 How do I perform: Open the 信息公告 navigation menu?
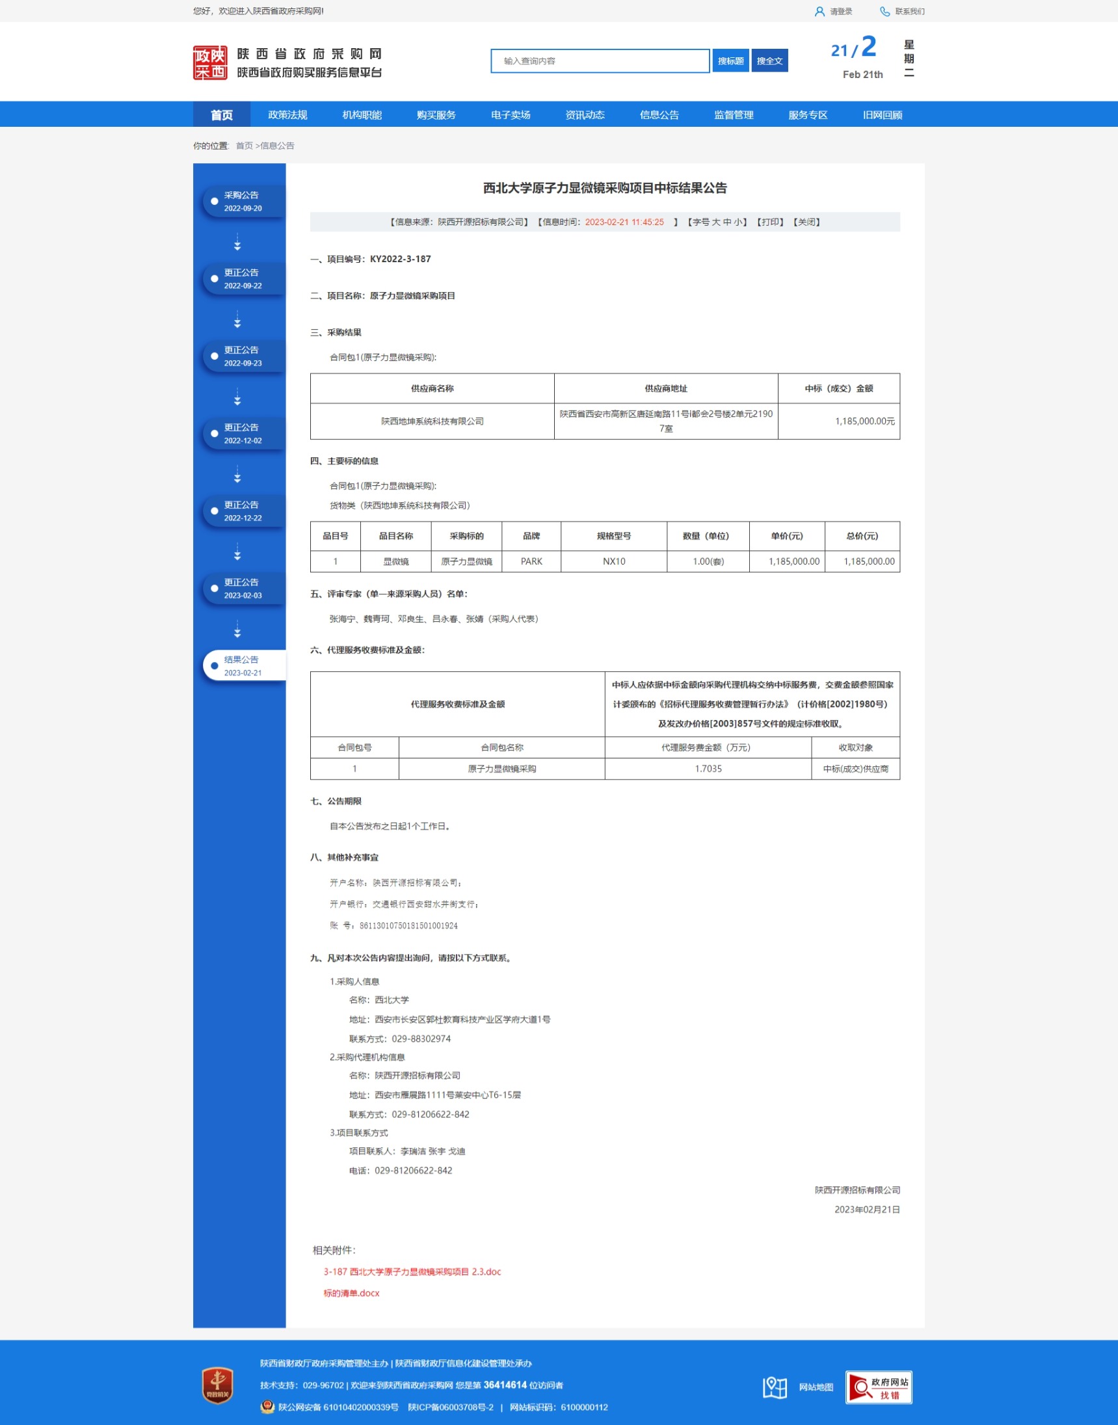659,114
